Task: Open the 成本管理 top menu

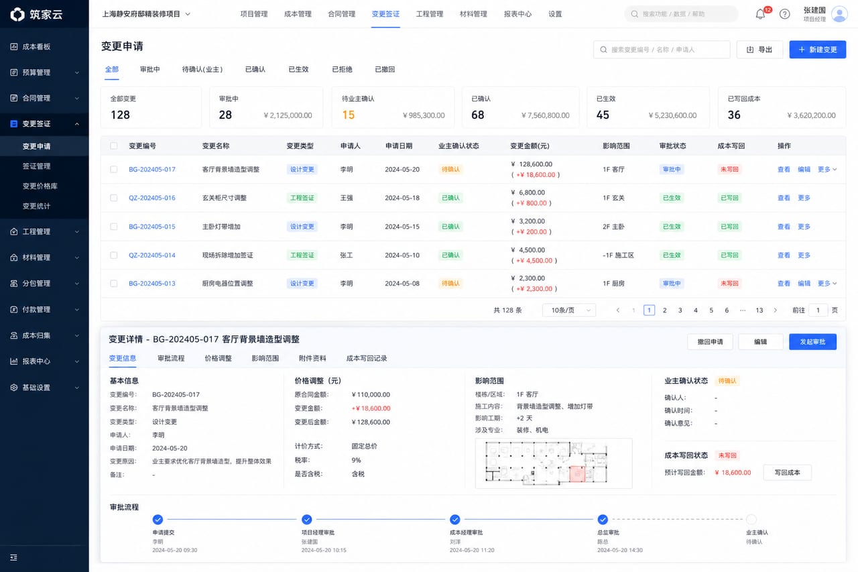Action: 298,14
